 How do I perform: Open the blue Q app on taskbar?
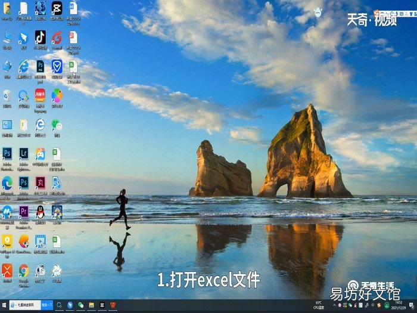click(60, 305)
